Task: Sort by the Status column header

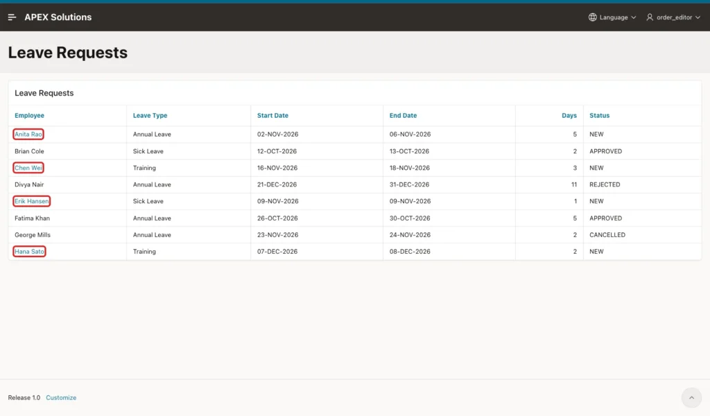Action: (x=600, y=115)
